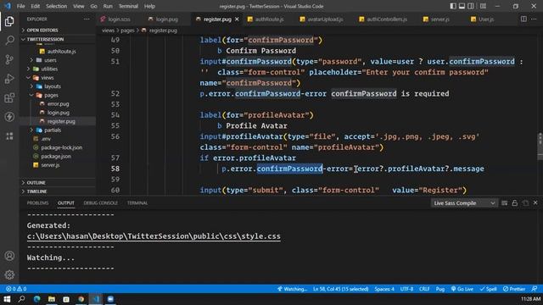Open the Run and Debug view
This screenshot has width=543, height=305.
pyautogui.click(x=9, y=79)
